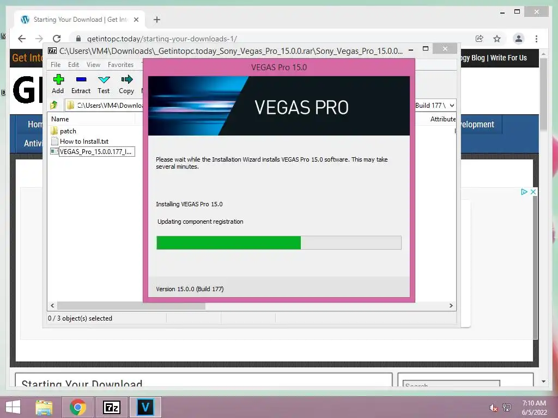558x418 pixels.
Task: Open File Explorer from the taskbar
Action: tap(44, 407)
